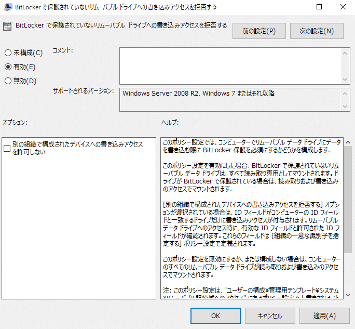Click the help paragraph starting 'このポリシー設定を有効にした場合'

pos(251,177)
